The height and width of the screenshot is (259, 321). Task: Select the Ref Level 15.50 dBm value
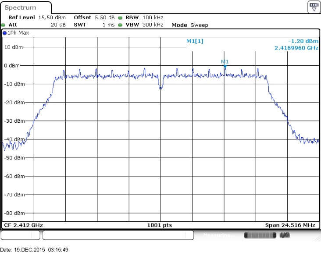point(52,18)
